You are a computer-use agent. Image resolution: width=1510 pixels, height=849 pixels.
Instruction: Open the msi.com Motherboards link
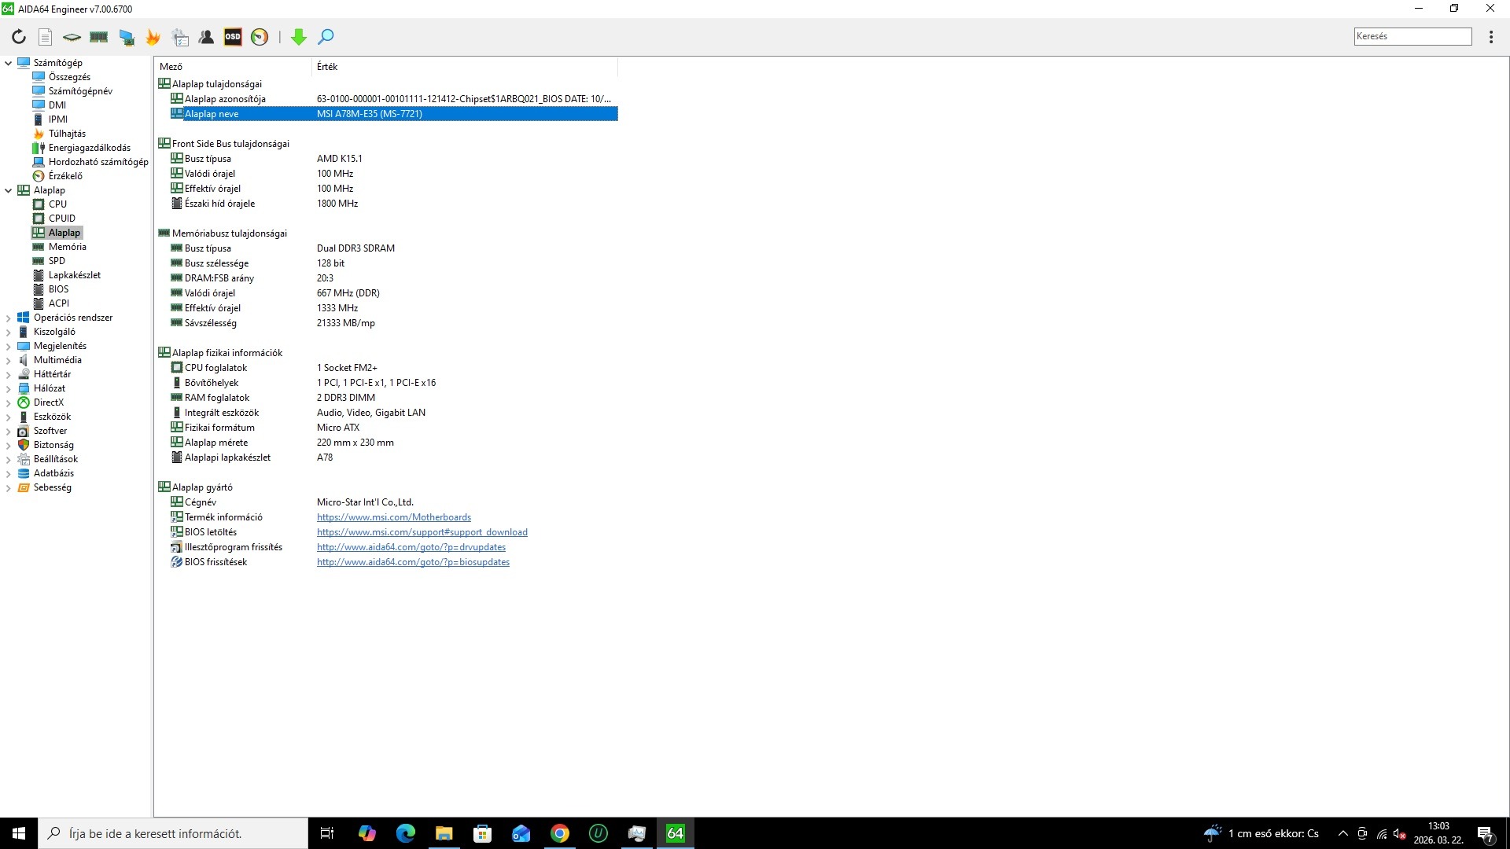393,517
